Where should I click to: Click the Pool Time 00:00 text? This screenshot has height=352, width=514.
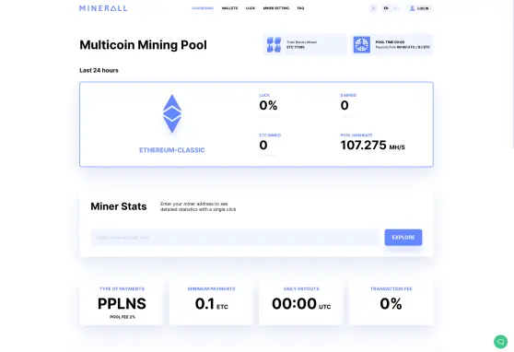pos(390,42)
